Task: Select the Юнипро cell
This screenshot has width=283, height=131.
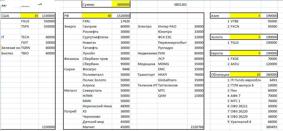Action: [172, 32]
